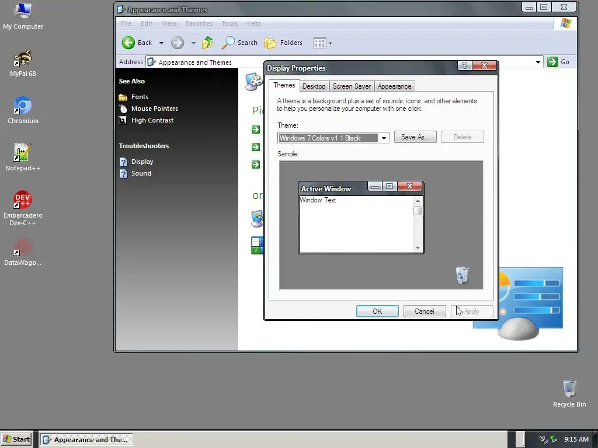
Task: Click sample window scrollbar up arrow
Action: pyautogui.click(x=418, y=201)
